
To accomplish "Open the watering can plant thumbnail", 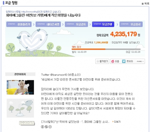I will [20, 108].
